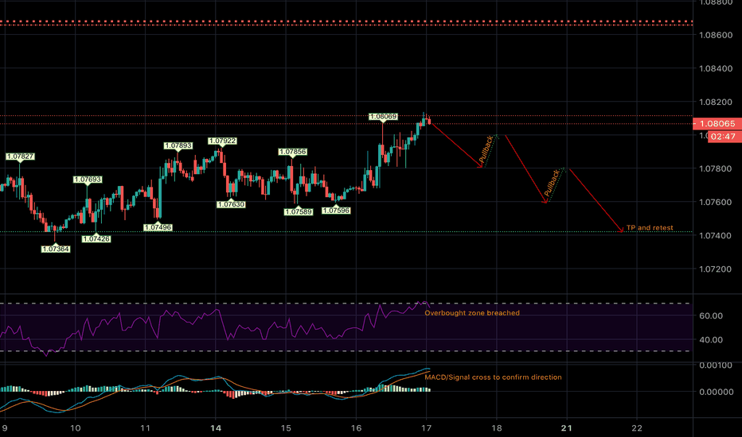Viewport: 742px width, 437px height.
Task: Click 1.07400 on the price axis
Action: click(716, 235)
